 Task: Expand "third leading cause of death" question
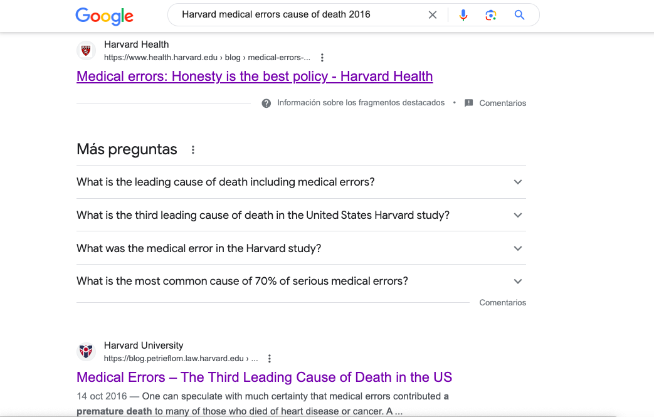301,215
